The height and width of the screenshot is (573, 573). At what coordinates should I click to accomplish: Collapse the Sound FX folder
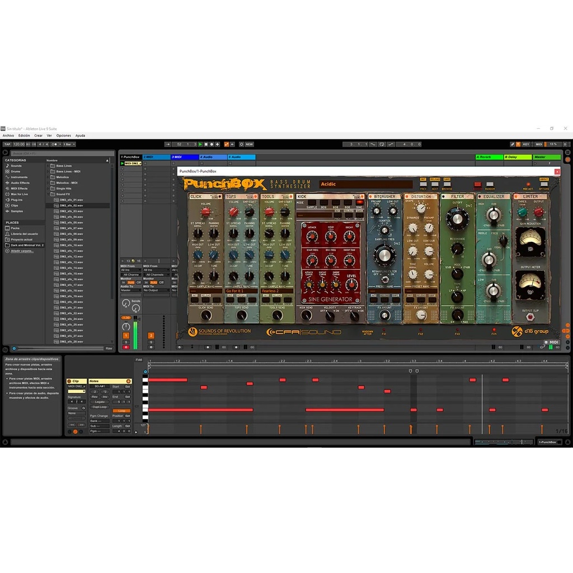click(x=48, y=194)
